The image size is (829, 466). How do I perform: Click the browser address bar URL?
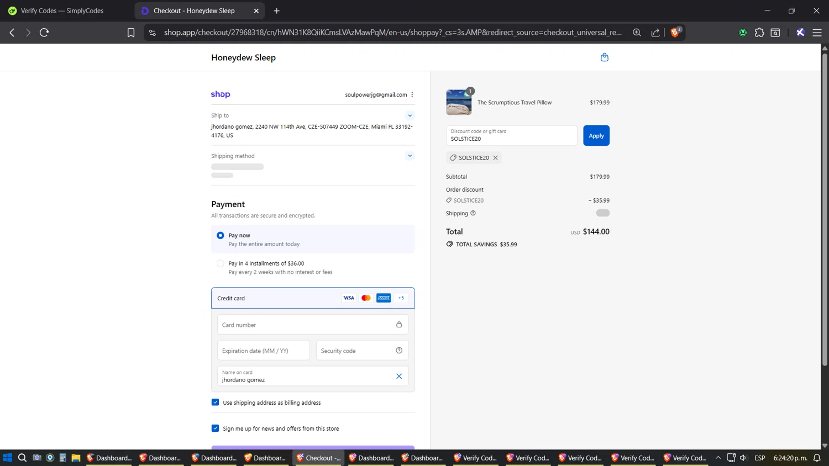(392, 33)
